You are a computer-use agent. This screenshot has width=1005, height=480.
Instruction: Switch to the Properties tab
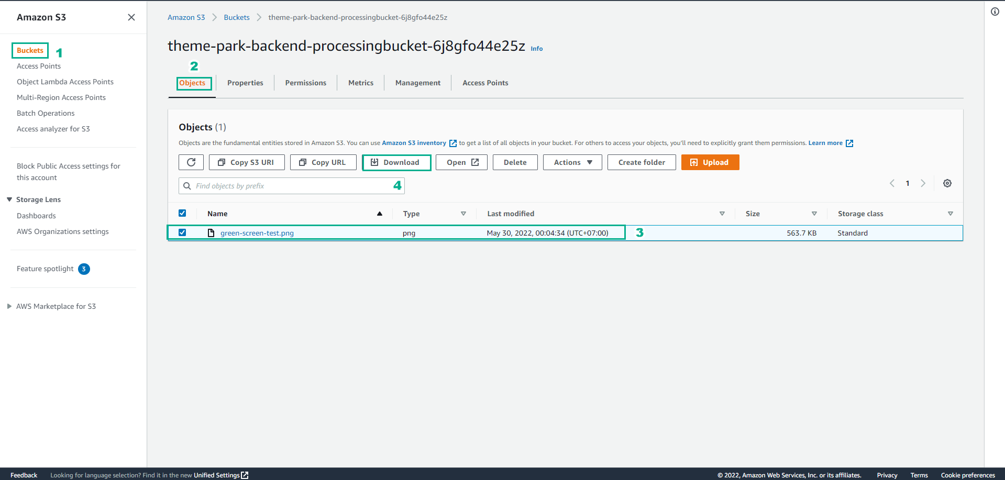[x=245, y=83]
